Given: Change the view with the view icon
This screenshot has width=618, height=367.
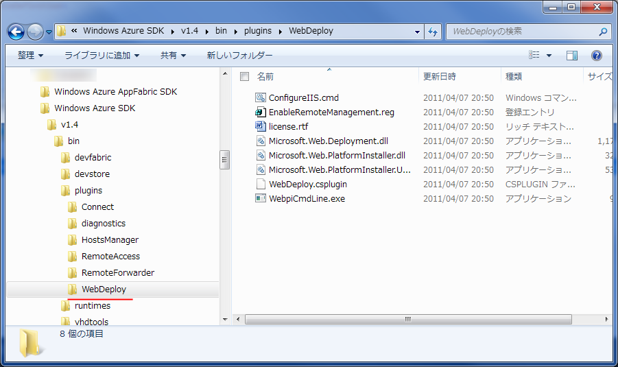Looking at the screenshot, I should pyautogui.click(x=534, y=55).
